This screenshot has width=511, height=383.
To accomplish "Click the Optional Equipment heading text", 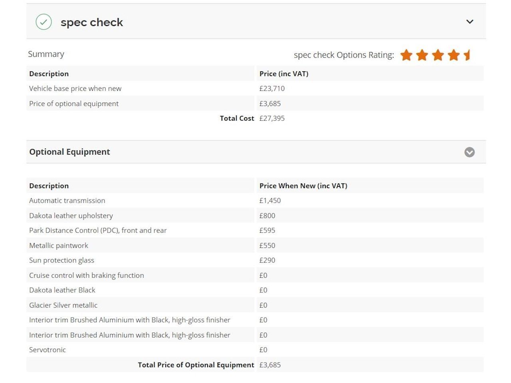I will pos(69,152).
